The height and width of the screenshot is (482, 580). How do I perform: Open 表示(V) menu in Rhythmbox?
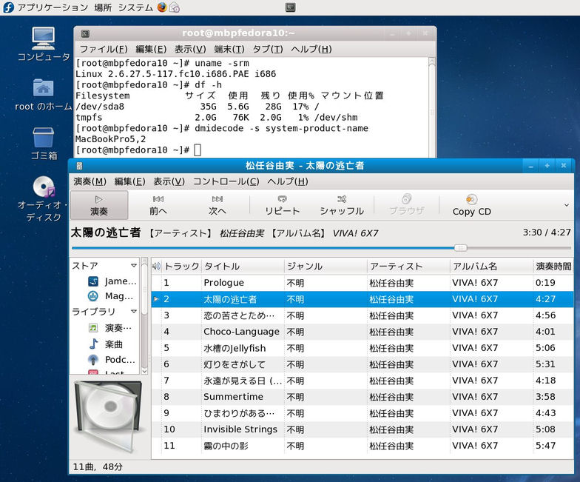(169, 181)
